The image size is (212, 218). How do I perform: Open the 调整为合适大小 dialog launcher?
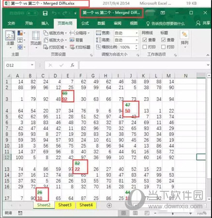click(x=138, y=55)
